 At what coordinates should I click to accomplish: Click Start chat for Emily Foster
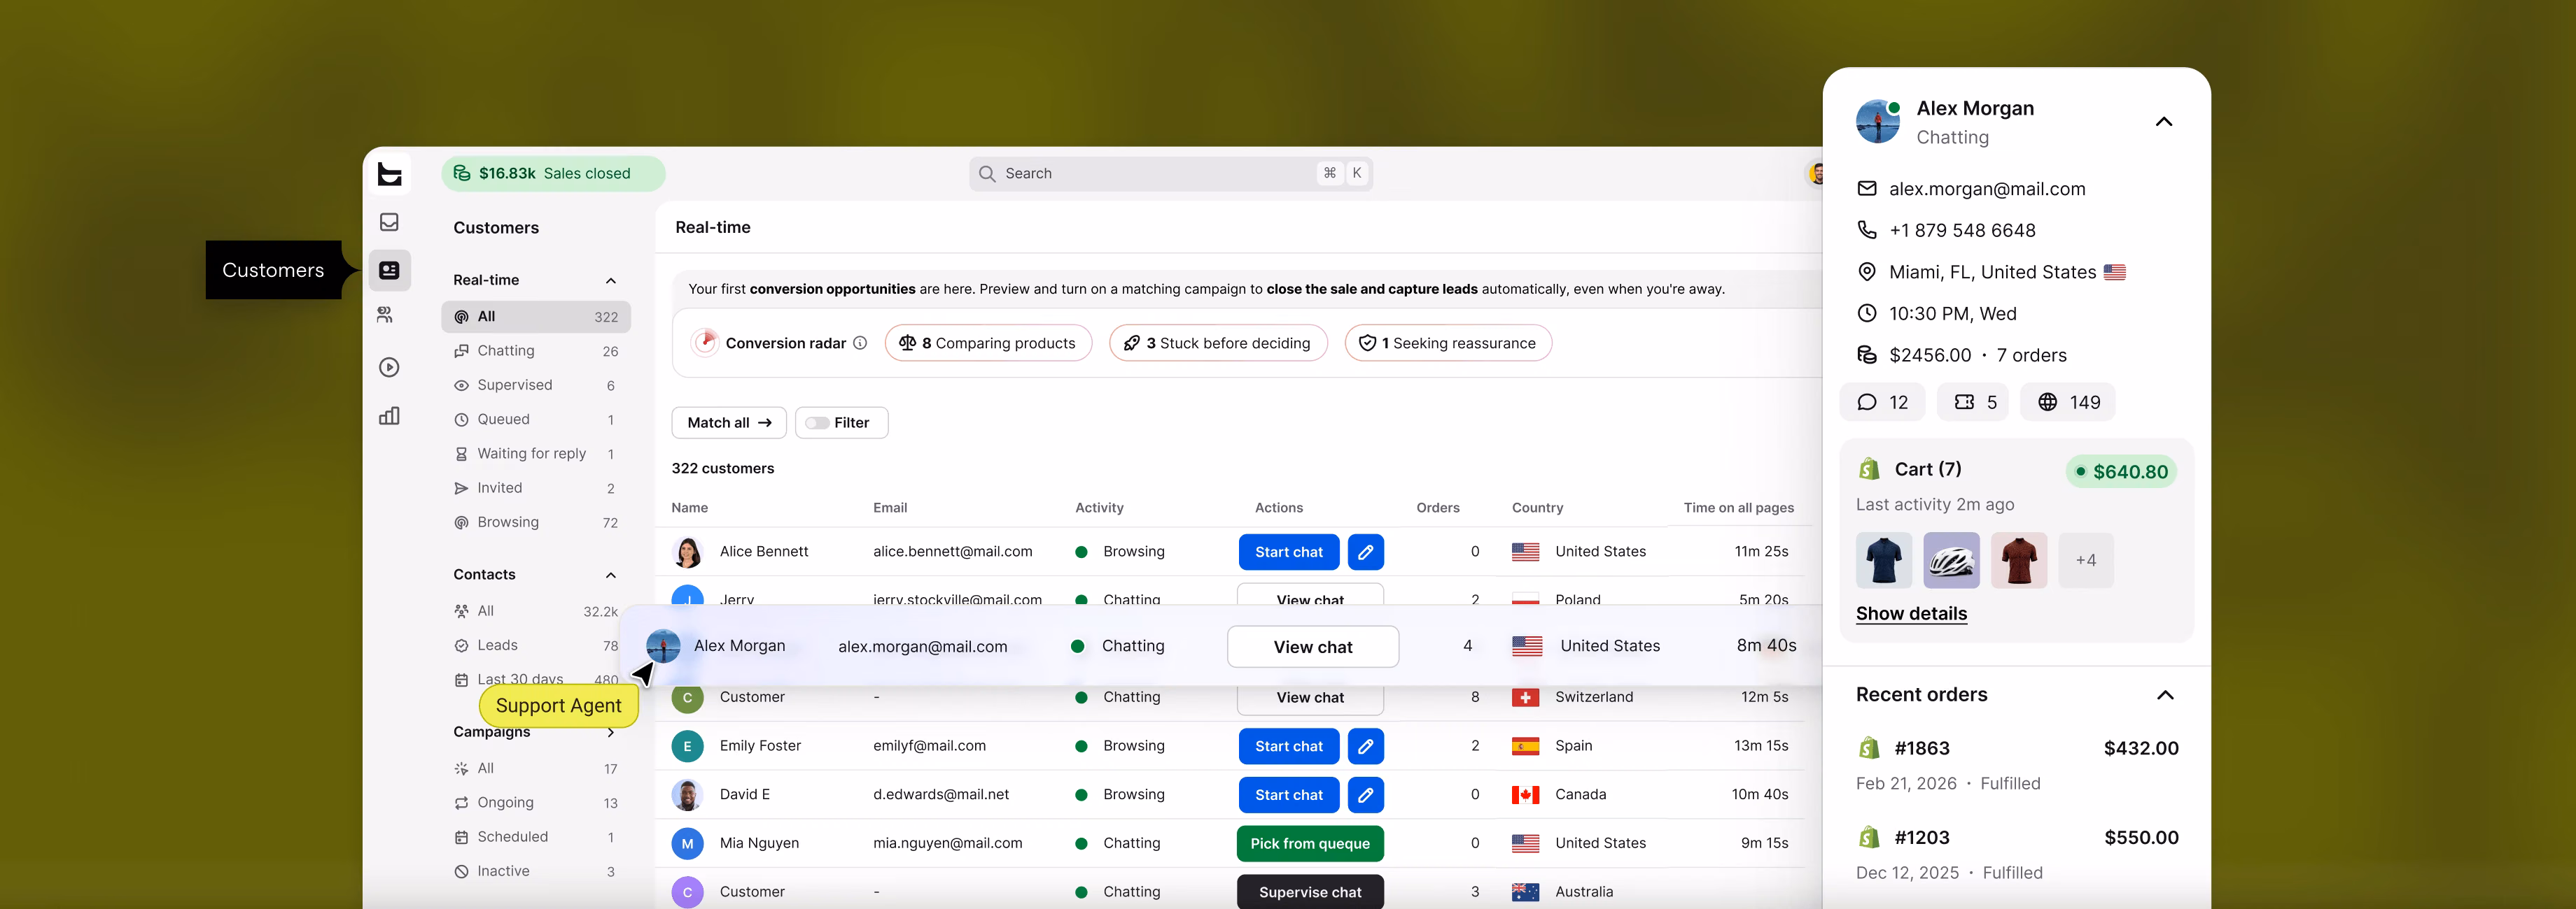tap(1288, 746)
